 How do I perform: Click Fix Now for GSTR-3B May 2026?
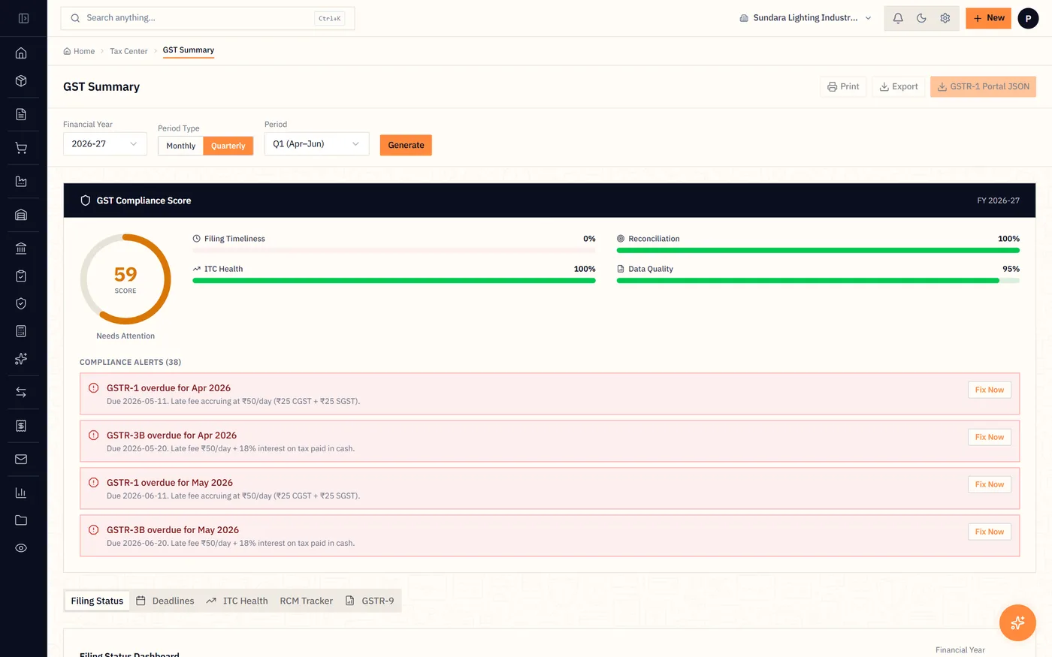[990, 532]
